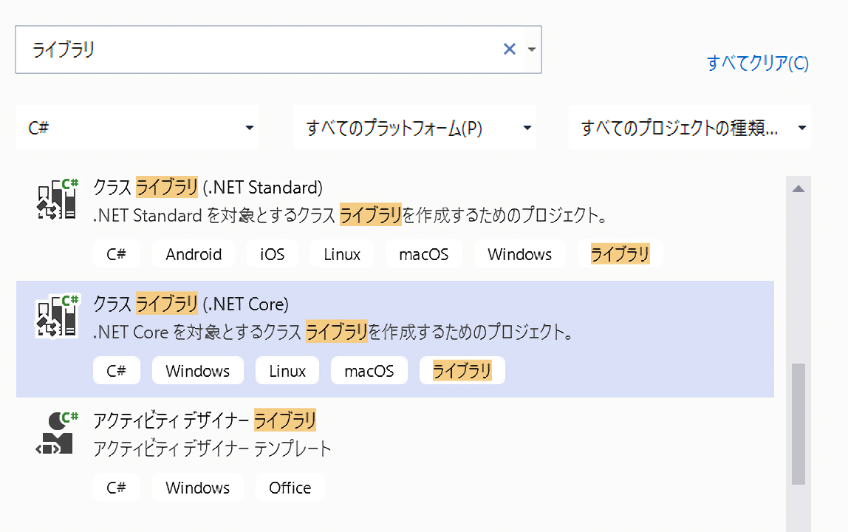Click the .NET Standard class library icon

[58, 199]
